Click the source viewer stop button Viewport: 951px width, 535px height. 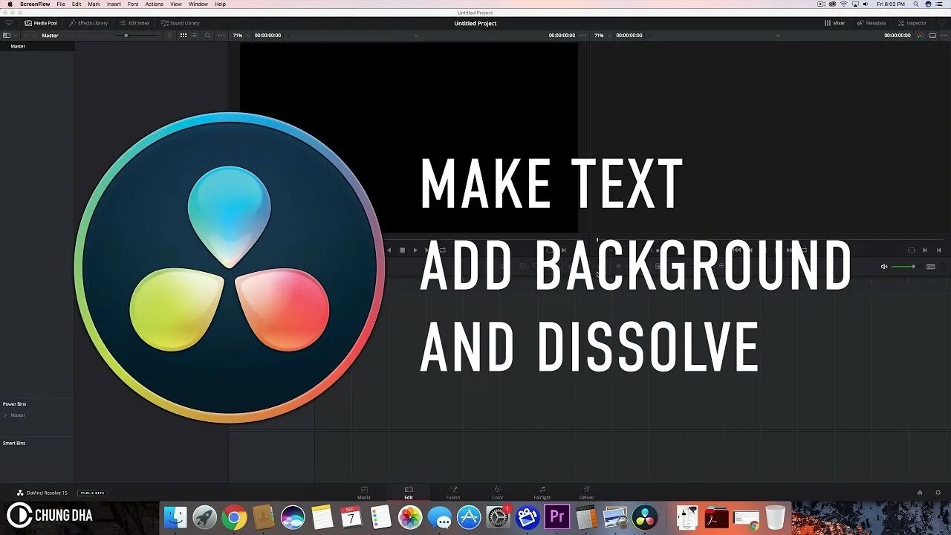point(402,250)
